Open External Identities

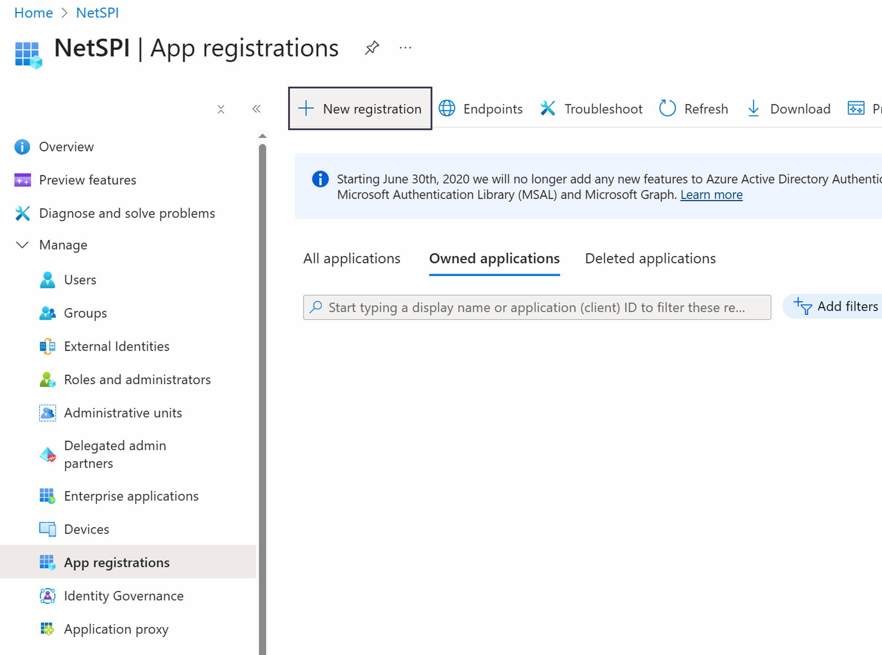(117, 346)
